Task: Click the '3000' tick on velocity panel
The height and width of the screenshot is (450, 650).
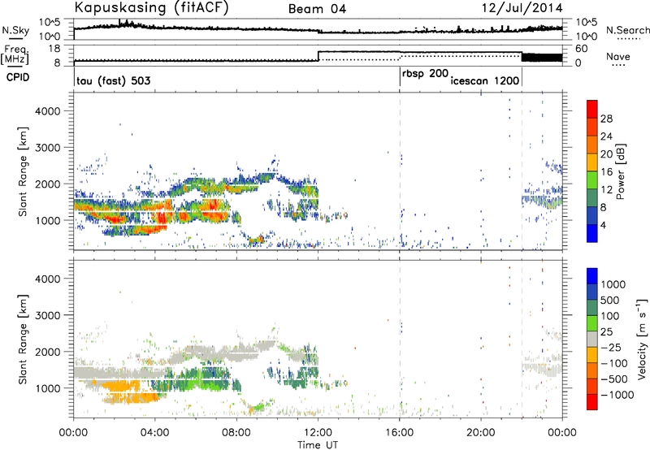Action: pyautogui.click(x=47, y=315)
